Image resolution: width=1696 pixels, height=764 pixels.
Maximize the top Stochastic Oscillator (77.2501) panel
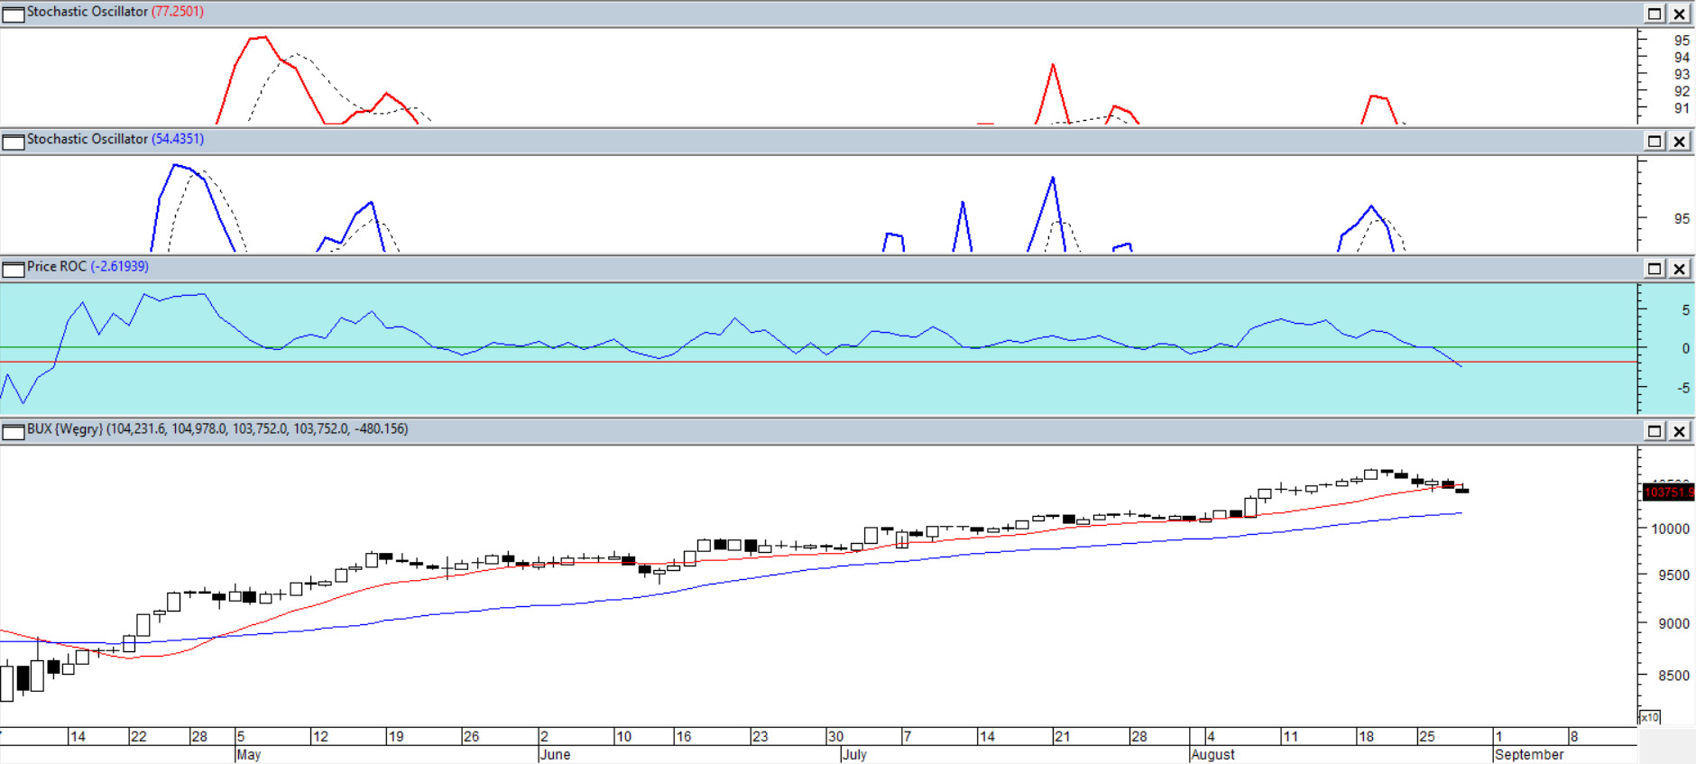click(x=1655, y=14)
